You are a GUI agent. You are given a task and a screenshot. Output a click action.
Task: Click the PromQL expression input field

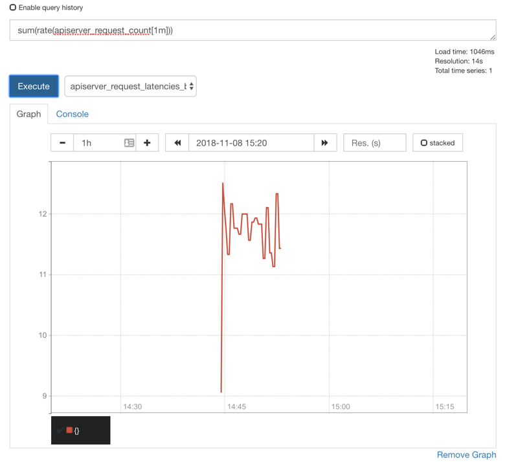[253, 30]
